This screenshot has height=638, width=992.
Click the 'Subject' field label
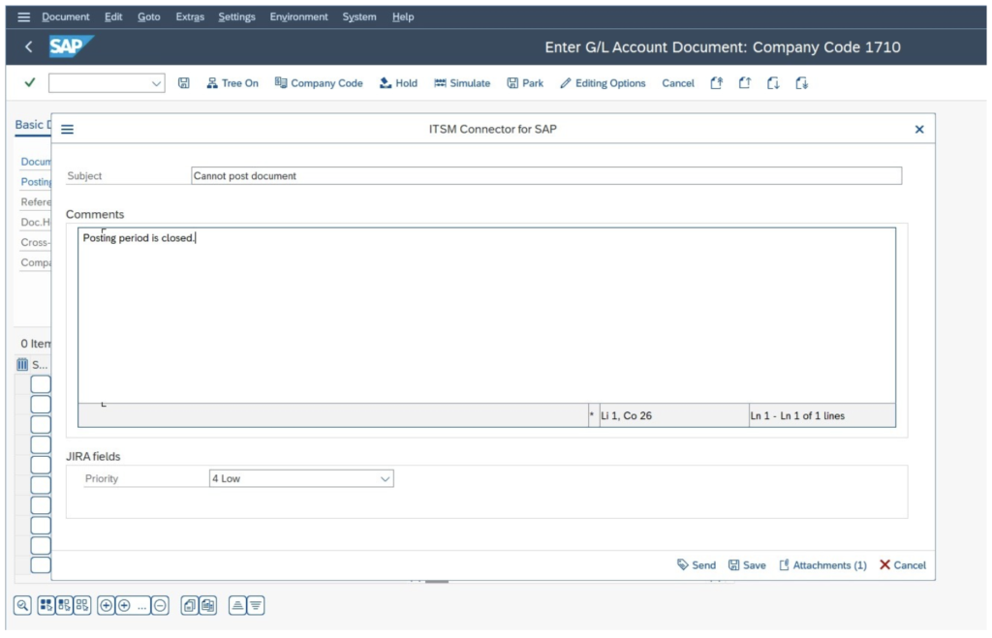[84, 176]
